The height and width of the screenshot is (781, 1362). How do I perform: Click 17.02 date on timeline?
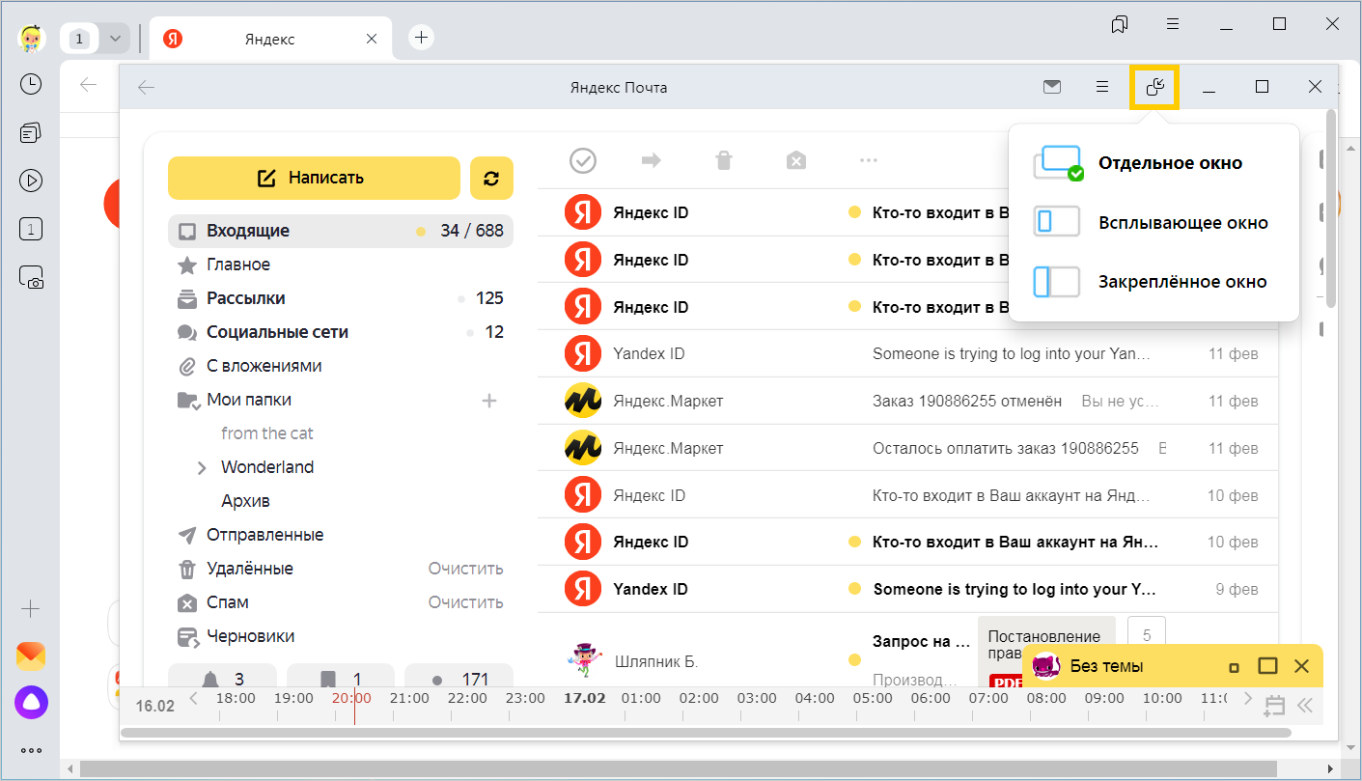pos(584,698)
